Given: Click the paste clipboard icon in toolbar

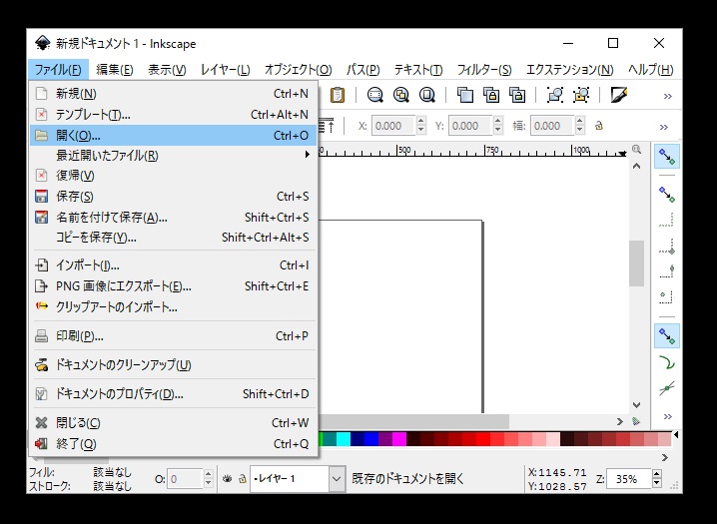Looking at the screenshot, I should click(x=337, y=95).
